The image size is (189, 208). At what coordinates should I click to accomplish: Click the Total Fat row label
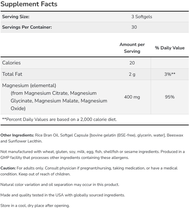click(x=12, y=74)
